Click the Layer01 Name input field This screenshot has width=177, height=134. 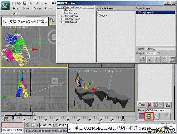coord(160,49)
